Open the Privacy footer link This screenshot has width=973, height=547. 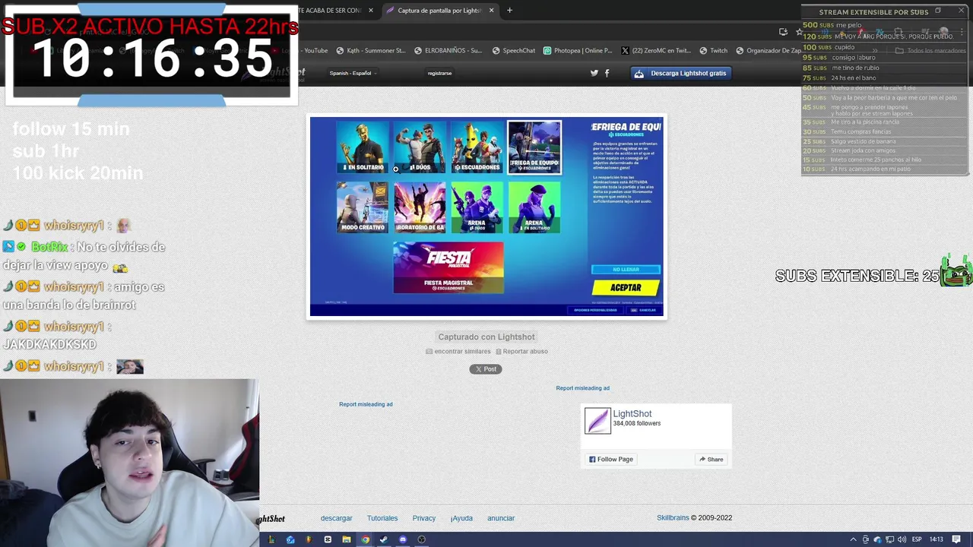coord(424,518)
